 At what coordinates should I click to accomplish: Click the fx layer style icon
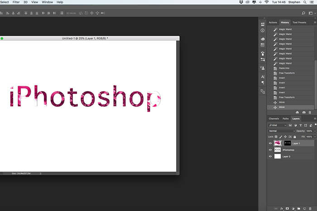[x=281, y=209]
